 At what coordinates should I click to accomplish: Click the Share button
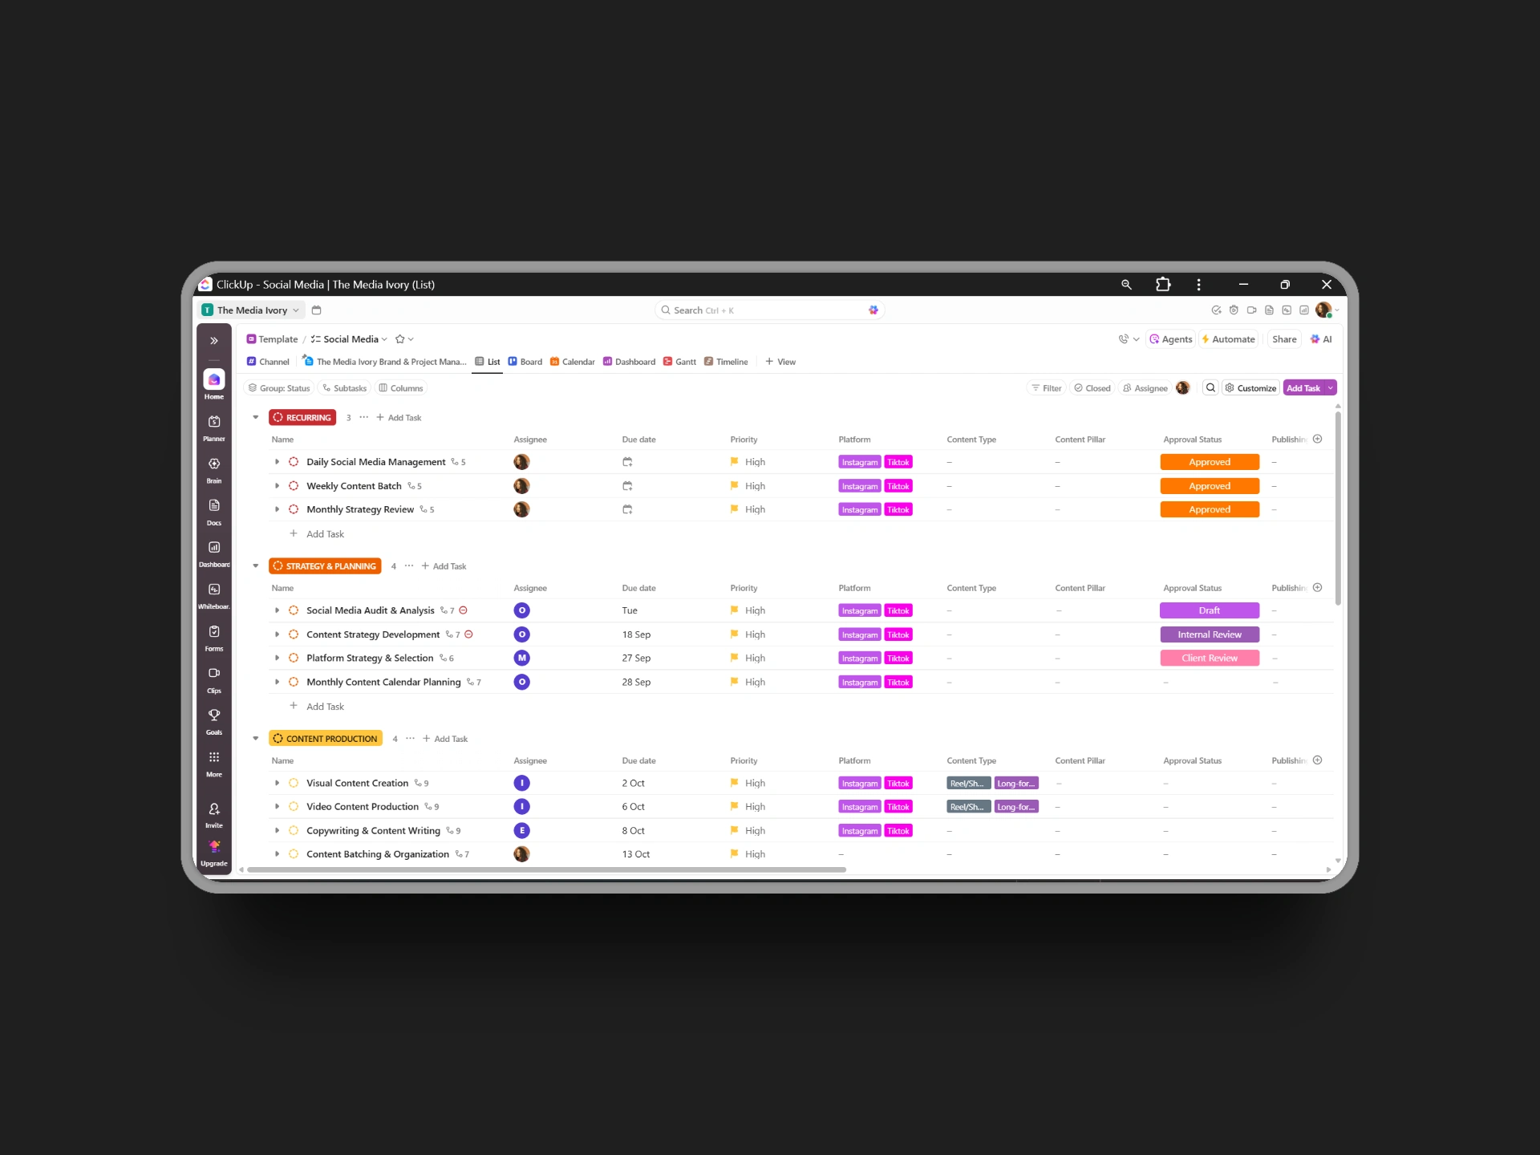point(1283,339)
